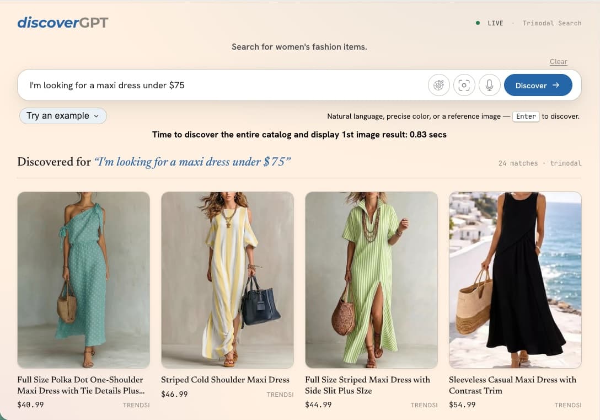Click TRENDSI brand label beside $46.99
The height and width of the screenshot is (420, 600).
280,395
